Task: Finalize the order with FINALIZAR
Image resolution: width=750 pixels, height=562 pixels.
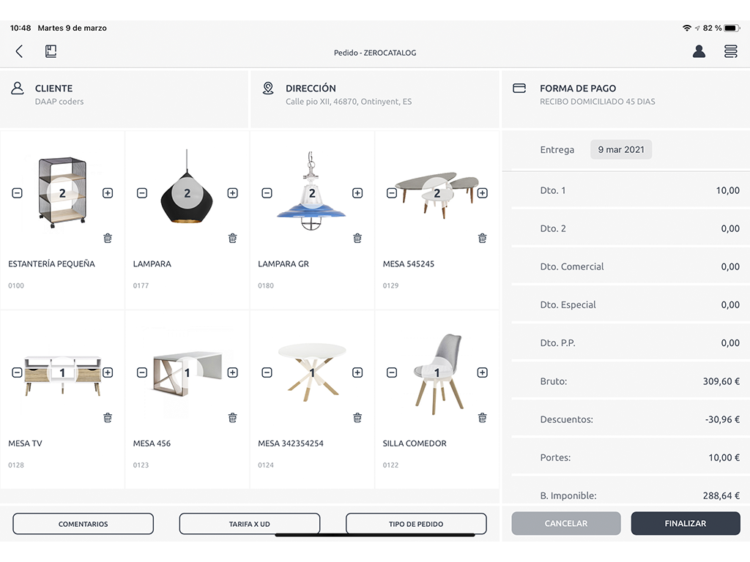Action: (686, 523)
